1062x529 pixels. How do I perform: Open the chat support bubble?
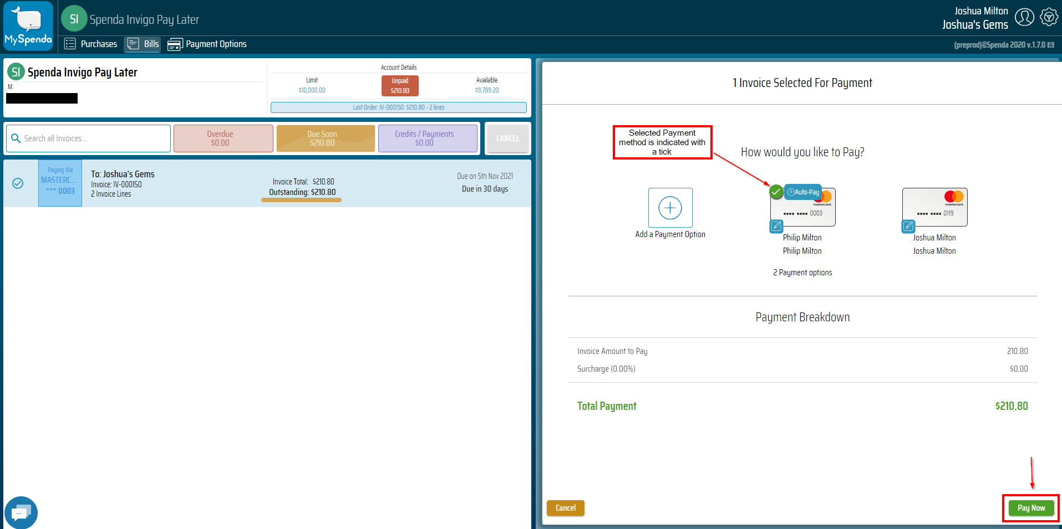tap(21, 512)
